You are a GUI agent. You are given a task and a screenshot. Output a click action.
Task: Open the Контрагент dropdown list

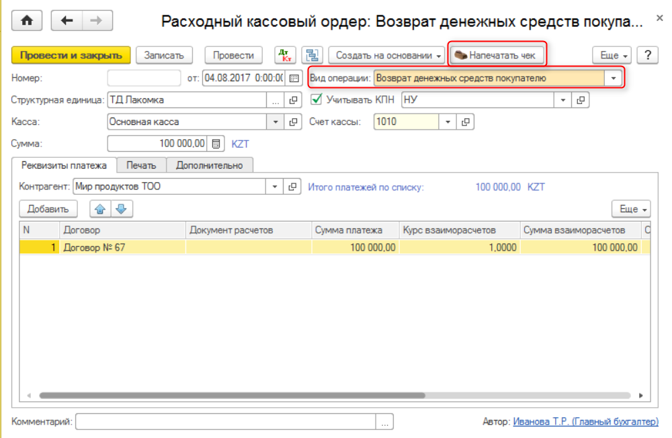pyautogui.click(x=276, y=187)
